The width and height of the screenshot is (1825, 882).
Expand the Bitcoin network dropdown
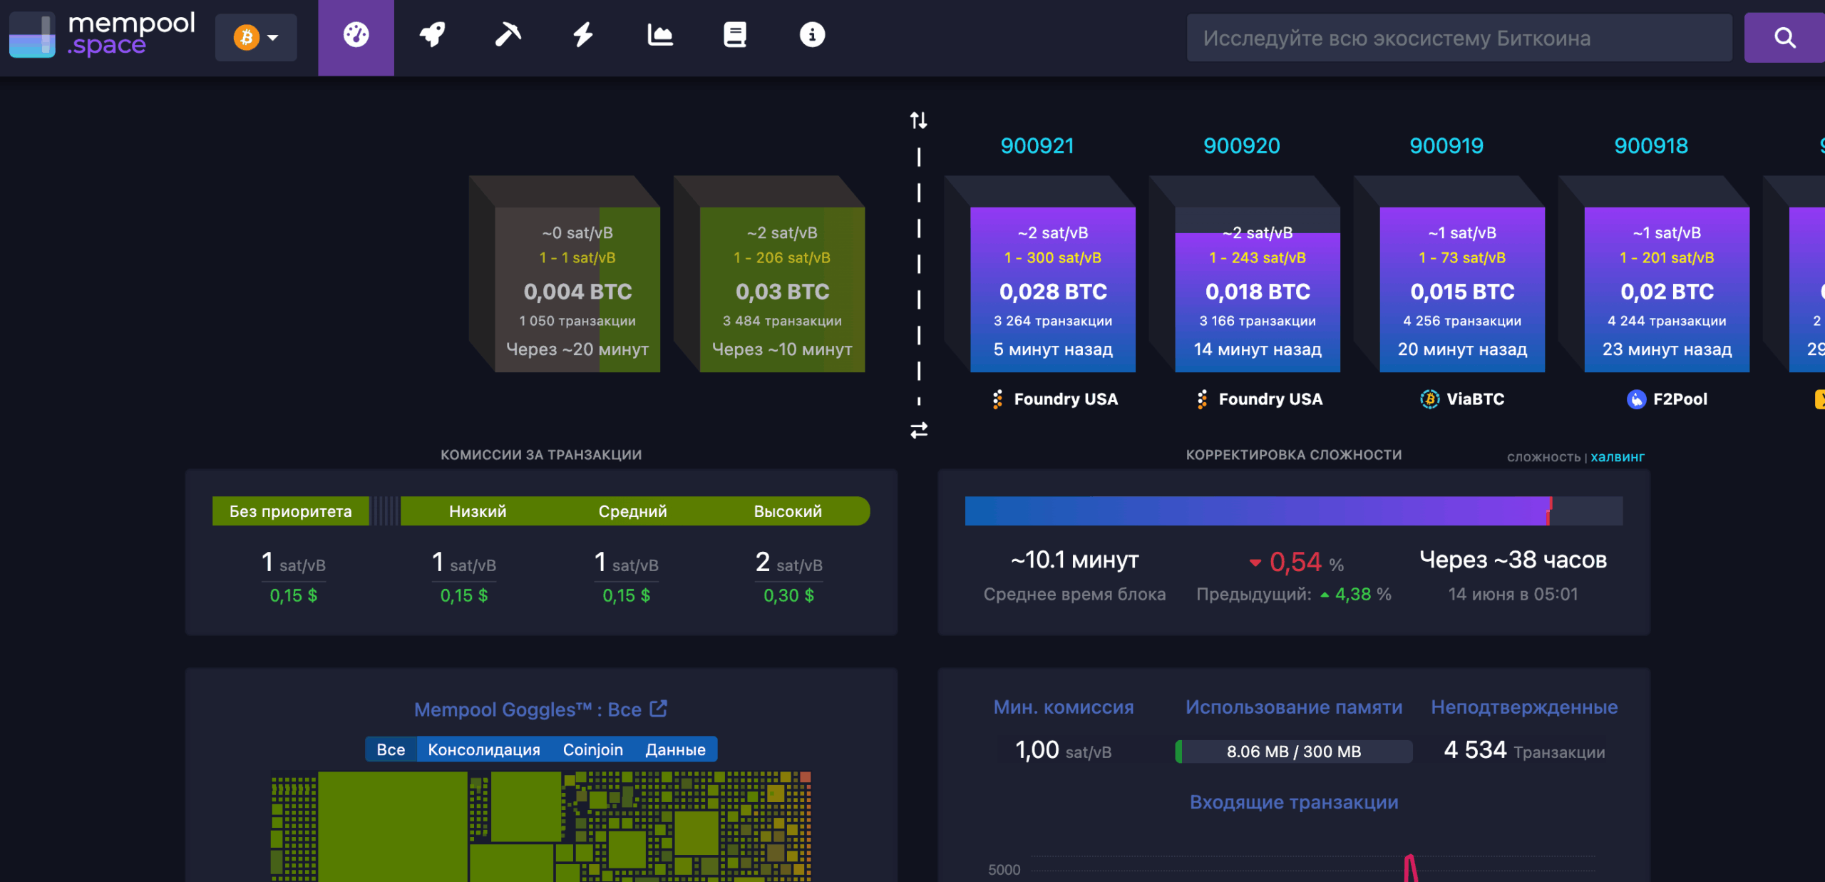(x=256, y=37)
